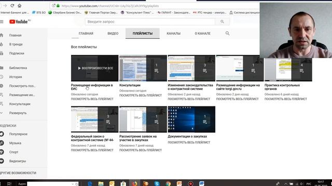Select the ПЛЕЙЛИСТЫ channel tab

(x=143, y=33)
